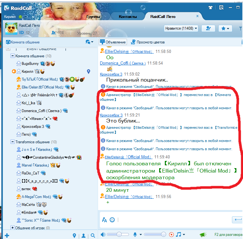The image size is (243, 239).
Task: Select user J o n S e Karaoke
Action: coord(37,150)
